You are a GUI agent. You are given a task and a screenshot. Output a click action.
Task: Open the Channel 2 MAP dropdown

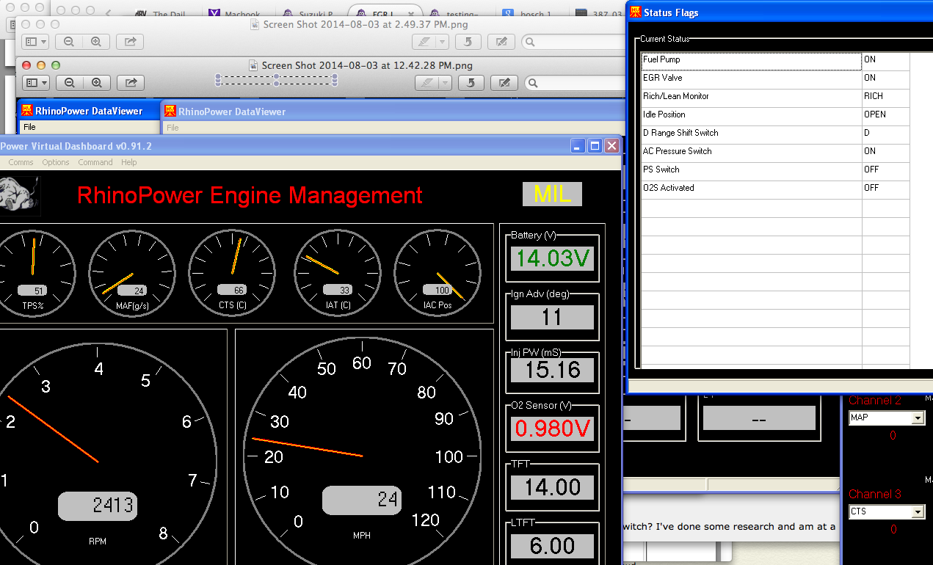pos(917,418)
